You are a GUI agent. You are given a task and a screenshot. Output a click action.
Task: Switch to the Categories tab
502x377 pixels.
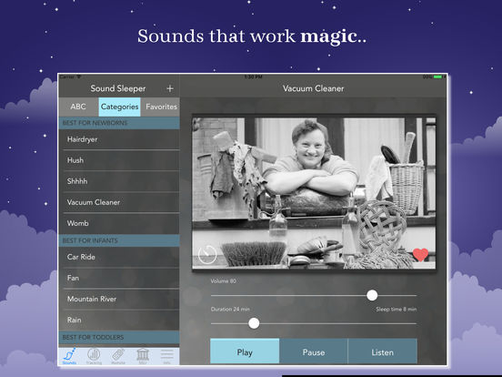pyautogui.click(x=119, y=107)
